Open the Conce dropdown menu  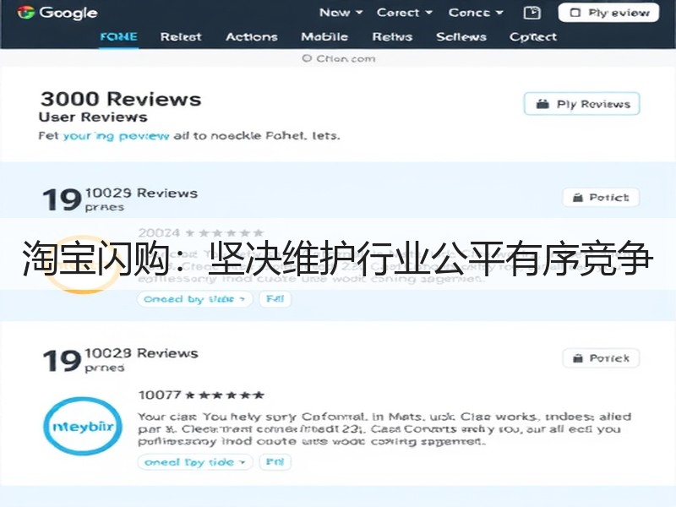(x=476, y=13)
